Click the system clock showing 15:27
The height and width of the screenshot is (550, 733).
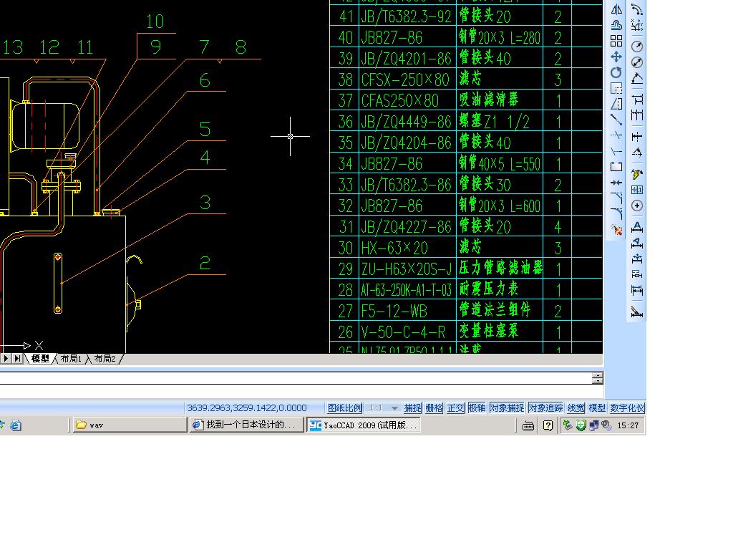click(x=628, y=425)
